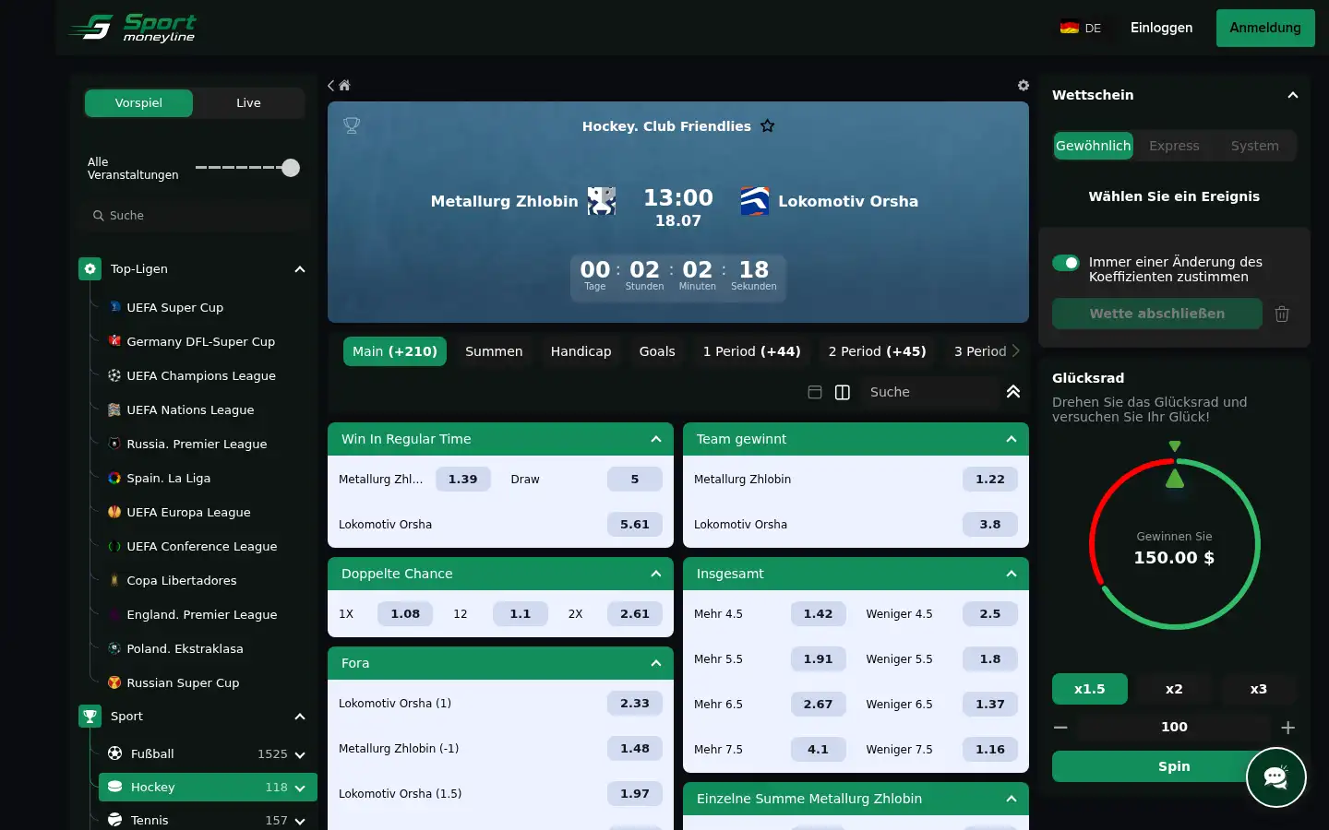This screenshot has width=1329, height=830.
Task: Click the Top-Ligen green badge icon
Action: (90, 268)
